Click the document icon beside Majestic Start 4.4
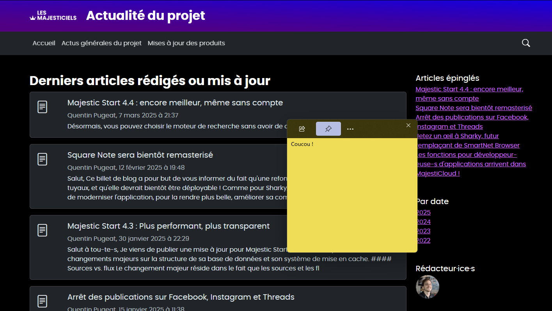The width and height of the screenshot is (552, 311). 43,107
